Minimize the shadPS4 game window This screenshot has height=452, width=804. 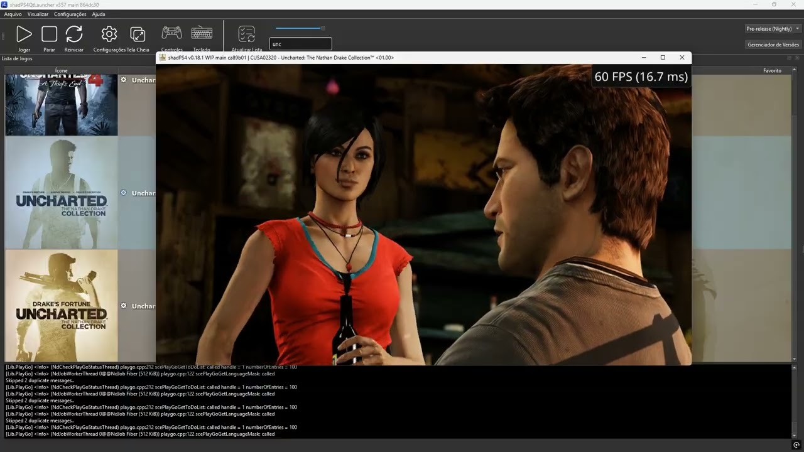[644, 57]
